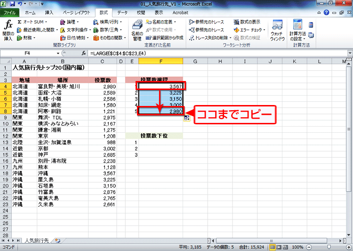Switch to the Home (ホーム) tab
This screenshot has height=251, width=353.
click(x=30, y=13)
